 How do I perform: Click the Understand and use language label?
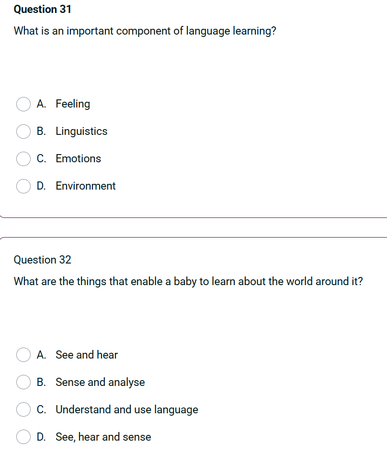(x=127, y=409)
